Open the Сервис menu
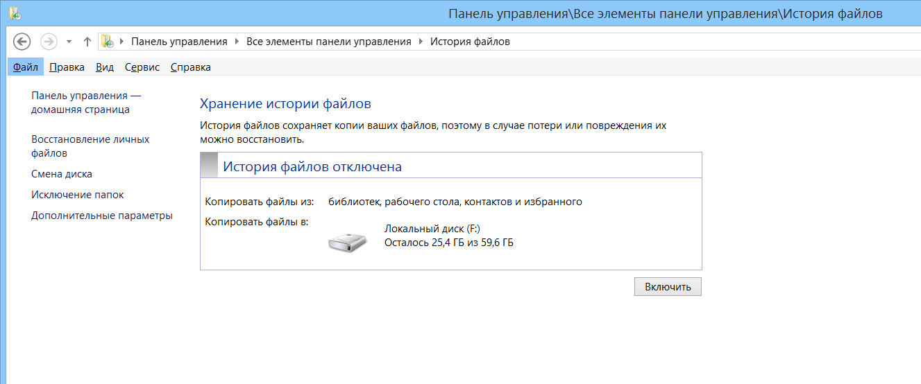The height and width of the screenshot is (384, 921). [x=142, y=67]
